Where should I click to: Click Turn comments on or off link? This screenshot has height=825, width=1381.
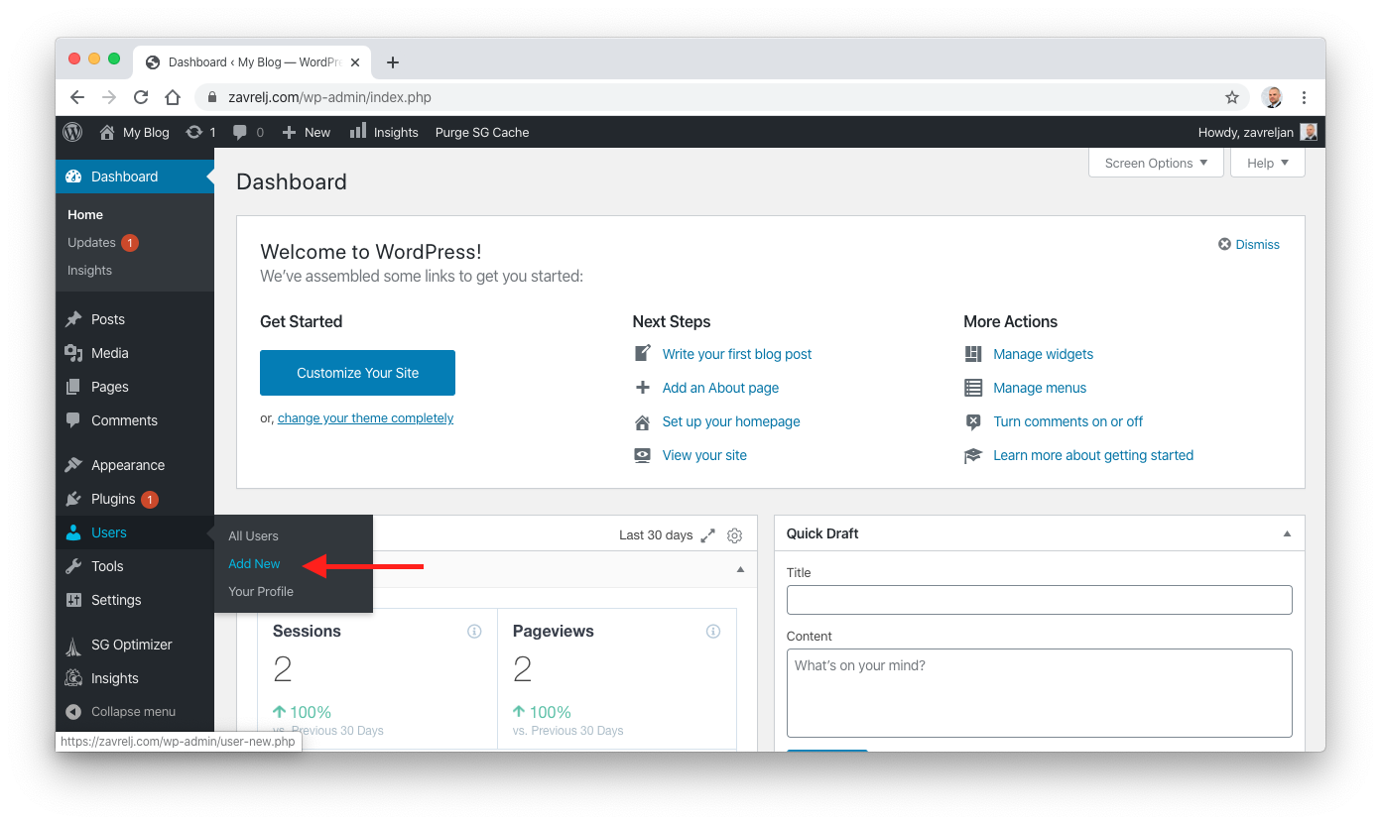click(1067, 421)
